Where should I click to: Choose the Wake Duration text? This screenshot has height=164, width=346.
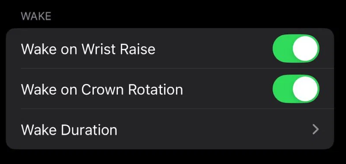[x=69, y=130]
